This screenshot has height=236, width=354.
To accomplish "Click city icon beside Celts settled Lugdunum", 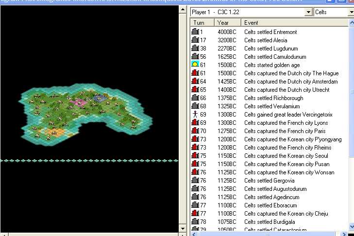I will tap(195, 48).
